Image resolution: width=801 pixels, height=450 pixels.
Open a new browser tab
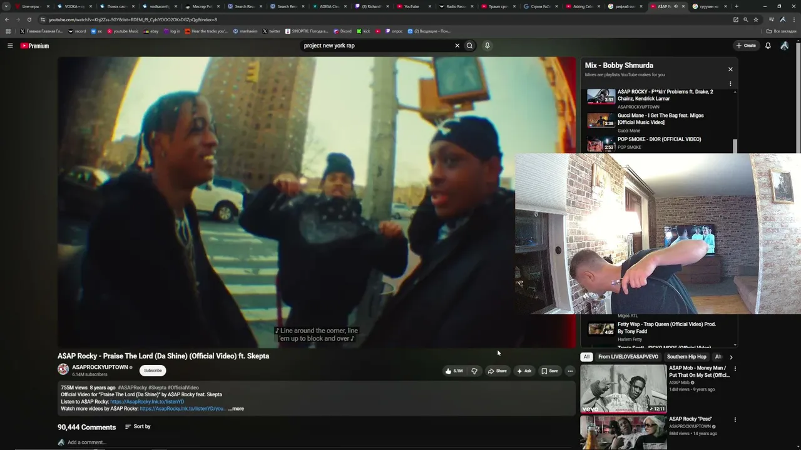736,6
